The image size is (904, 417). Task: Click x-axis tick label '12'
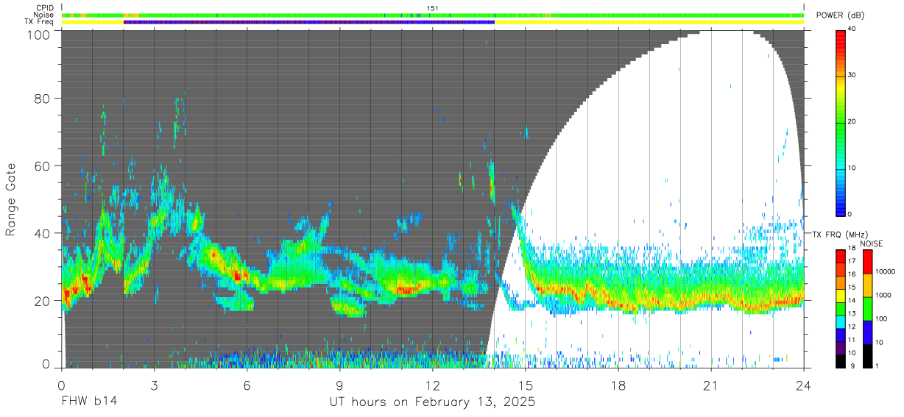pyautogui.click(x=432, y=385)
